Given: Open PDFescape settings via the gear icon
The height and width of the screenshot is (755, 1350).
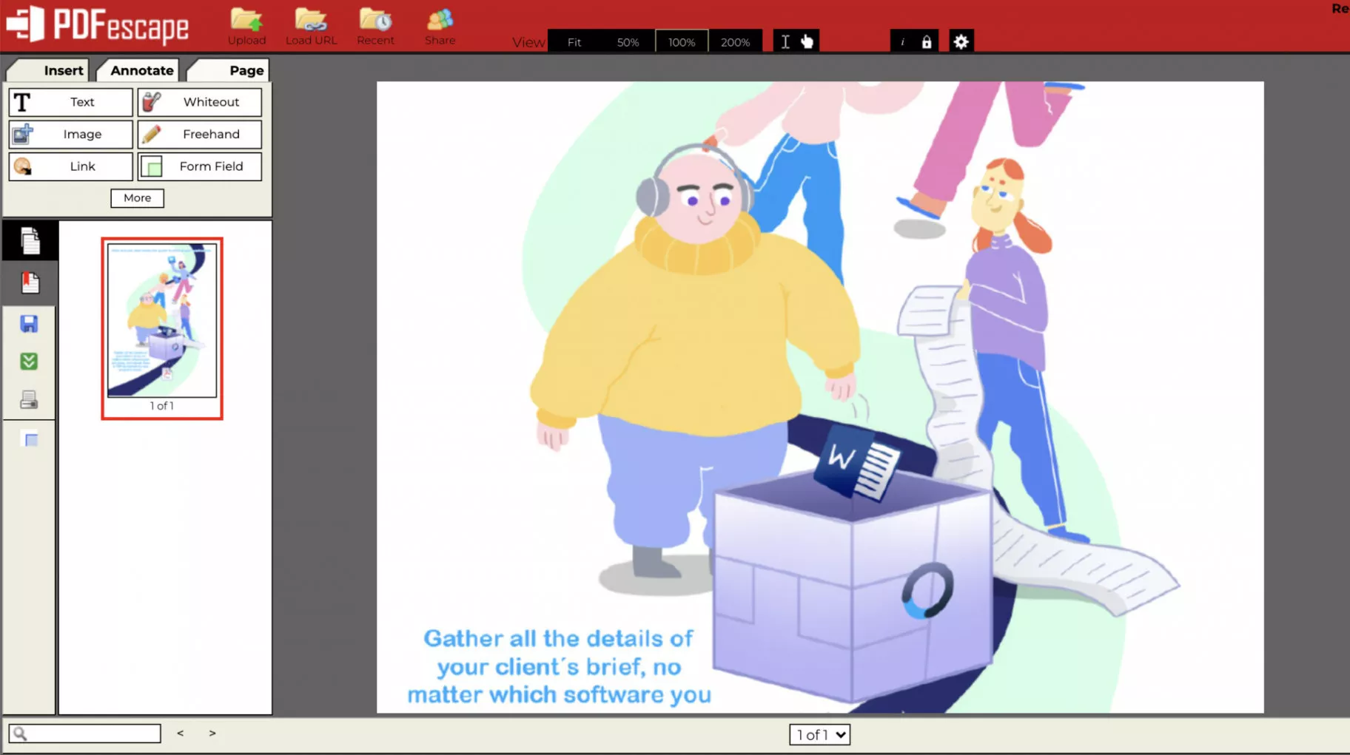Looking at the screenshot, I should pyautogui.click(x=961, y=41).
